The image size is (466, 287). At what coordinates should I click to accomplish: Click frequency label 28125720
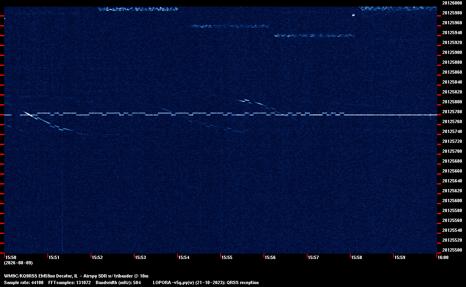452,141
